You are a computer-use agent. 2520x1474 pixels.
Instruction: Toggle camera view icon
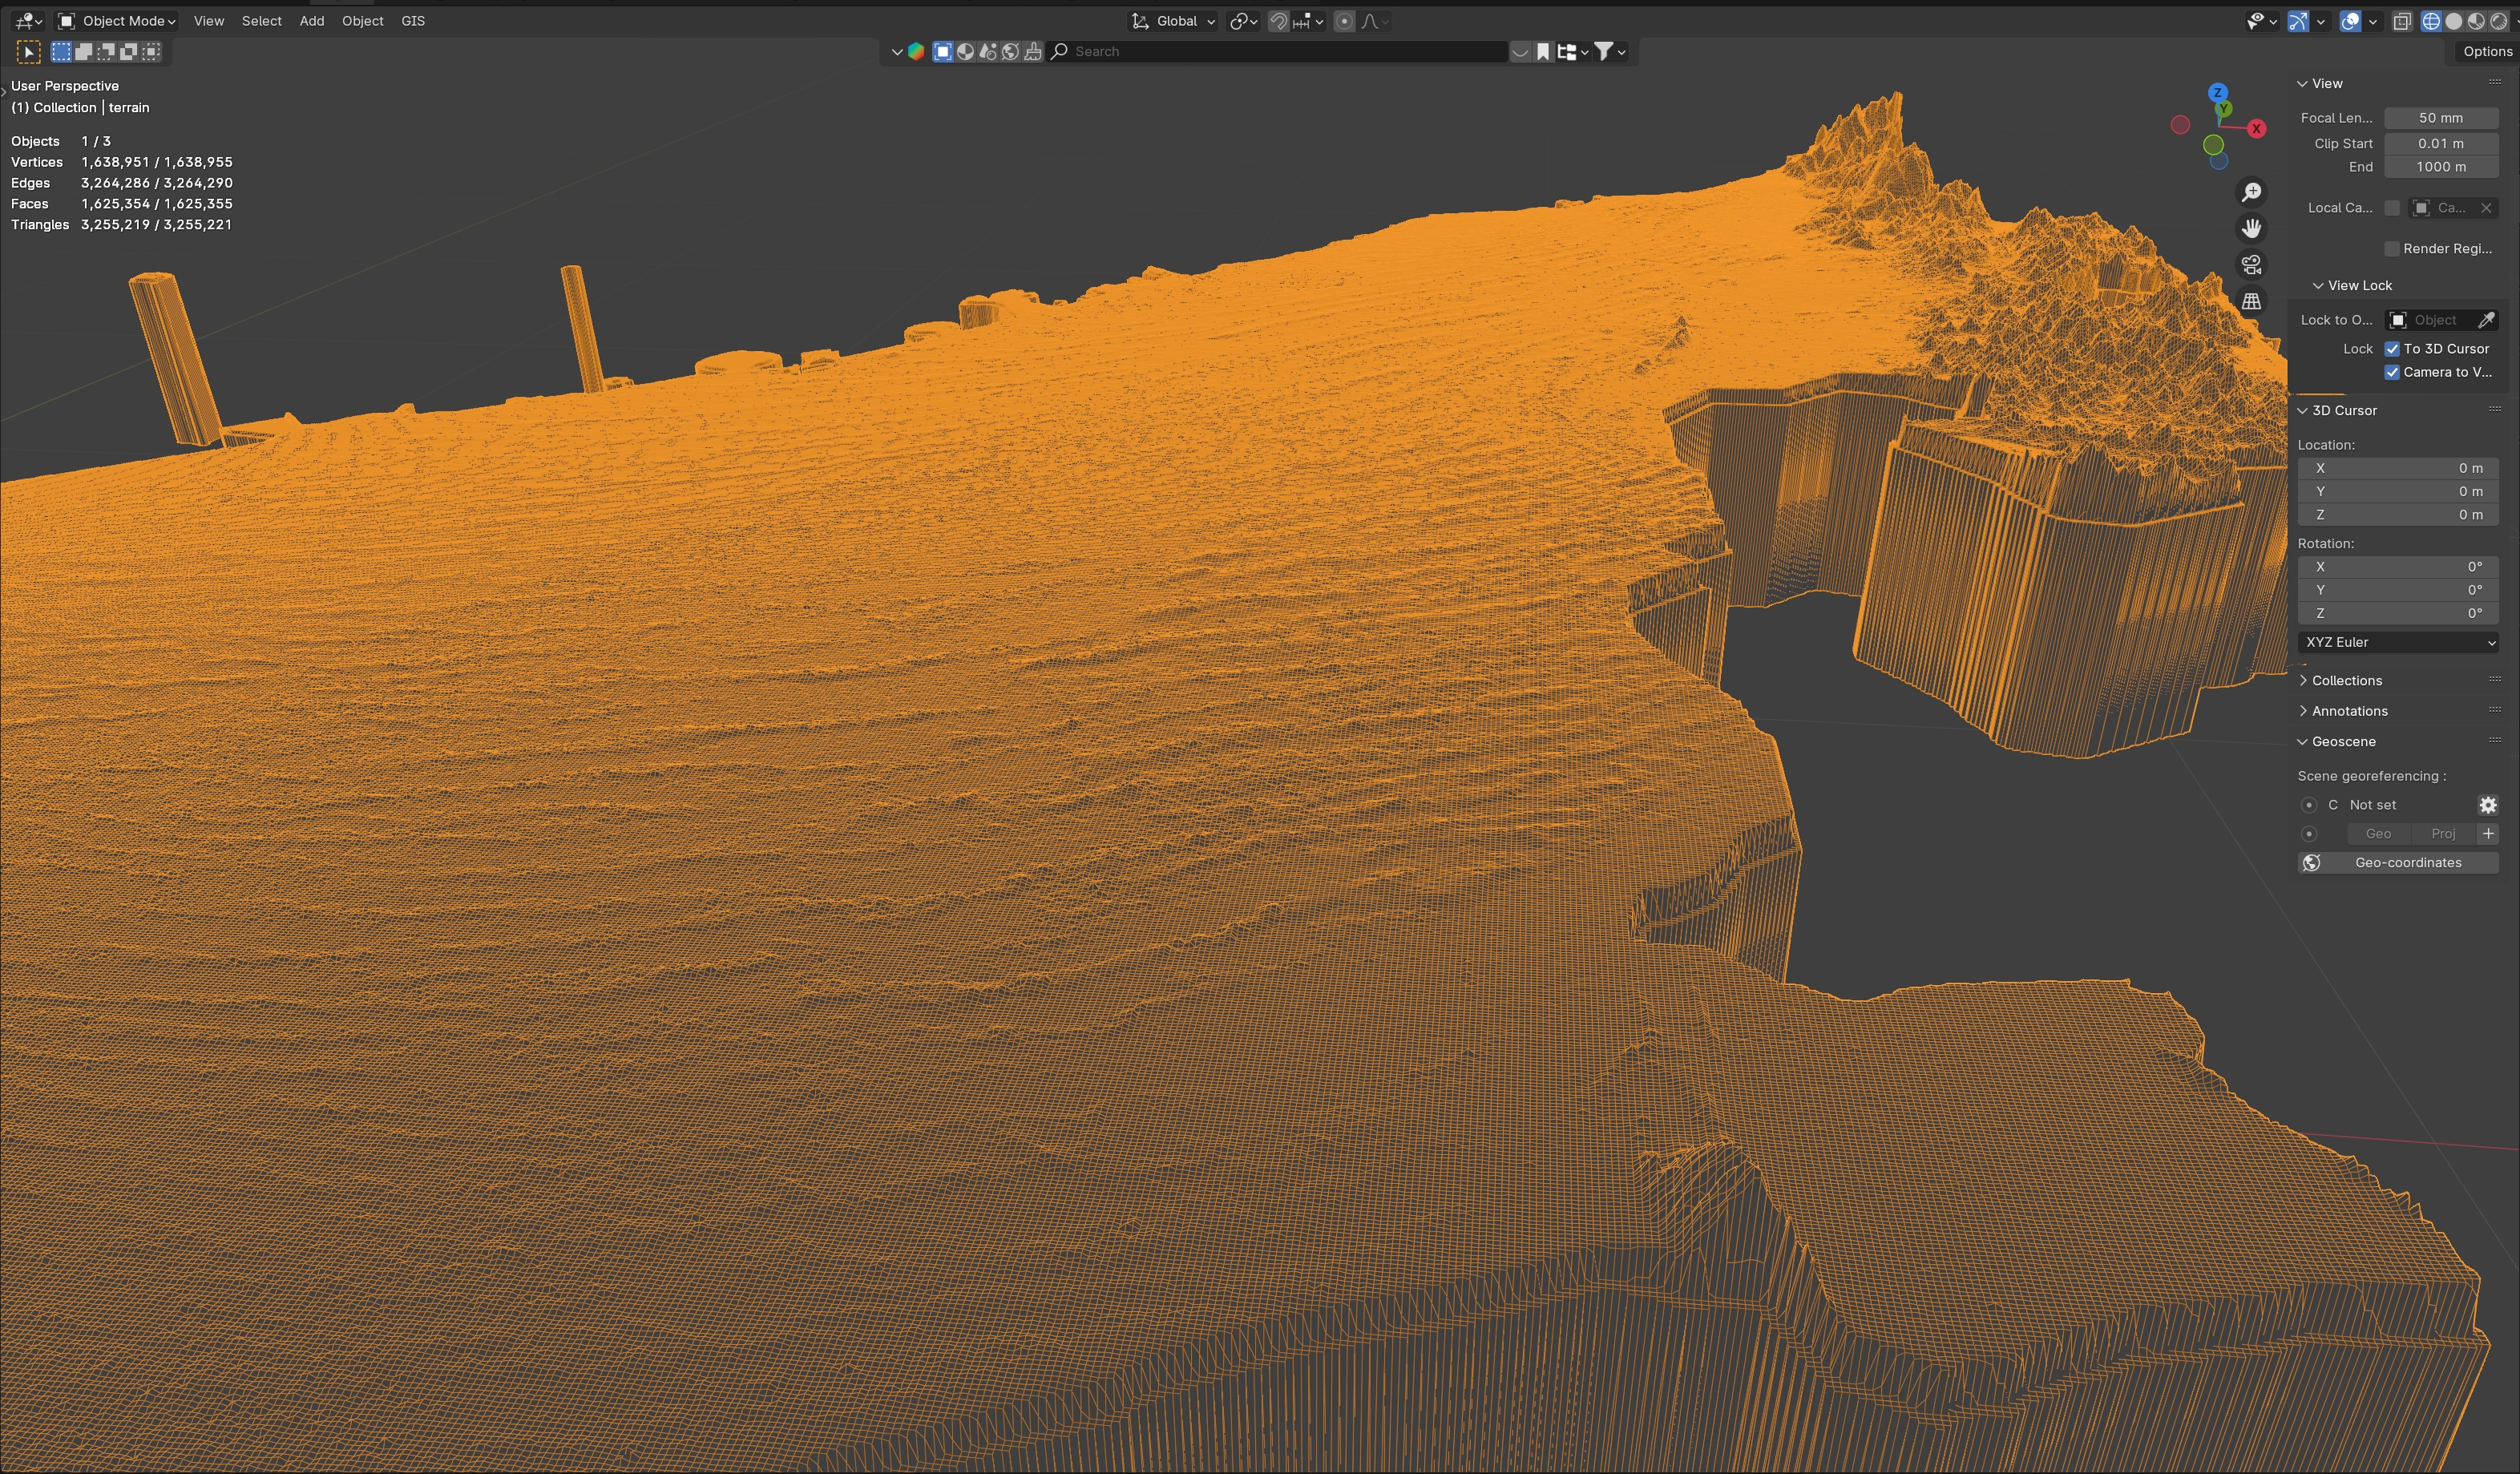click(x=2251, y=264)
